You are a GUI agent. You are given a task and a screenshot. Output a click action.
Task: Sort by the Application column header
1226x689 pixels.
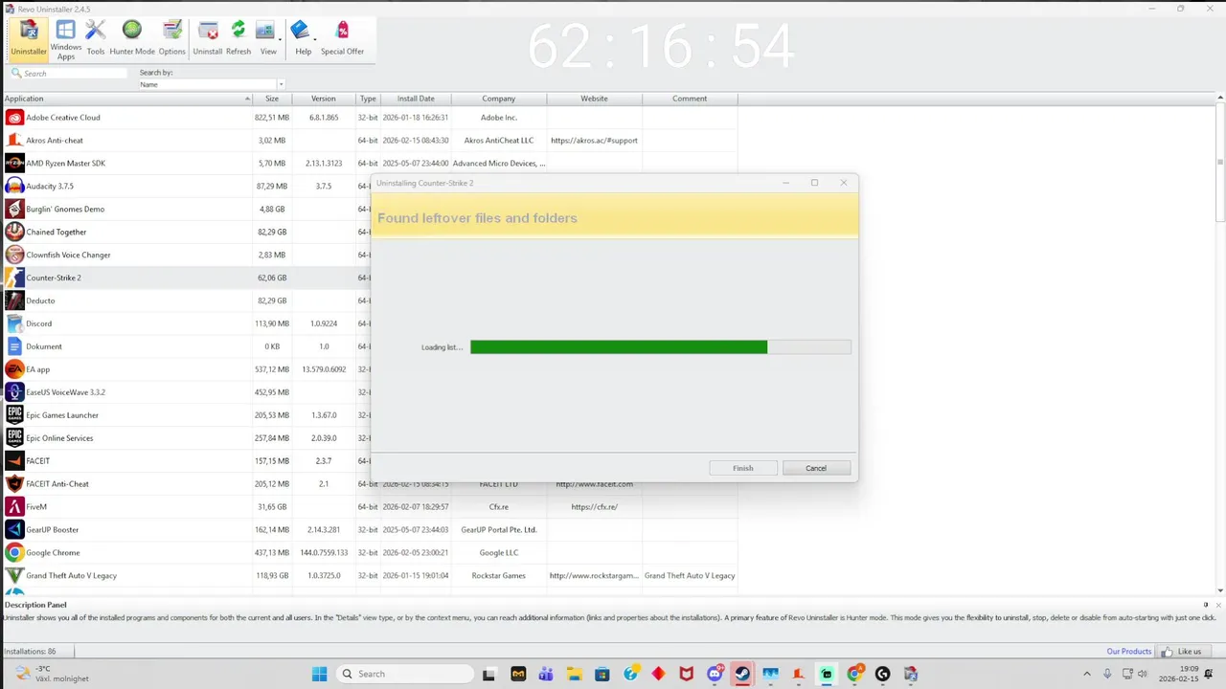tap(126, 99)
